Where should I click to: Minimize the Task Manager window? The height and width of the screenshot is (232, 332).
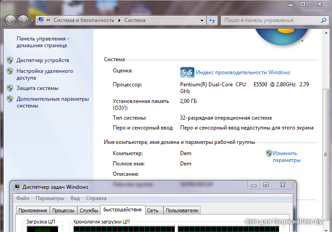(x=254, y=185)
